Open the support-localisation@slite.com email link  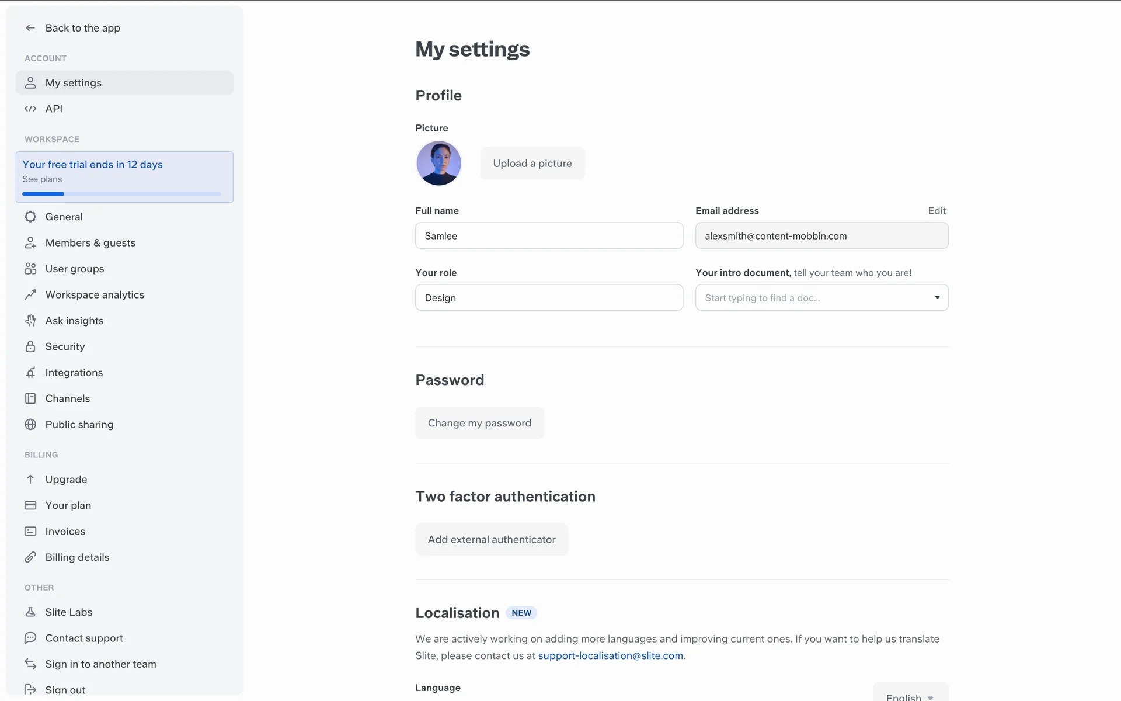click(610, 656)
